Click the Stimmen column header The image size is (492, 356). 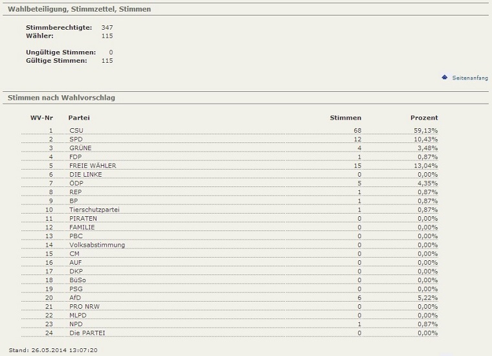point(346,118)
